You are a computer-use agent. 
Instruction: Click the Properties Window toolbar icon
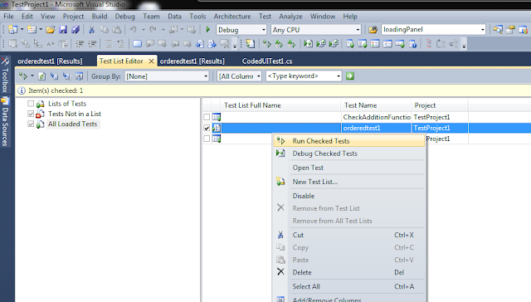pyautogui.click(x=510, y=30)
